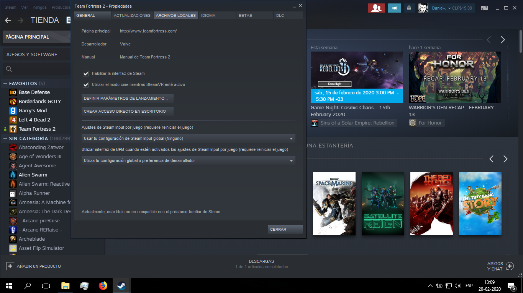Image resolution: width=523 pixels, height=293 pixels.
Task: Open the Amigos menu
Action: pyautogui.click(x=40, y=7)
